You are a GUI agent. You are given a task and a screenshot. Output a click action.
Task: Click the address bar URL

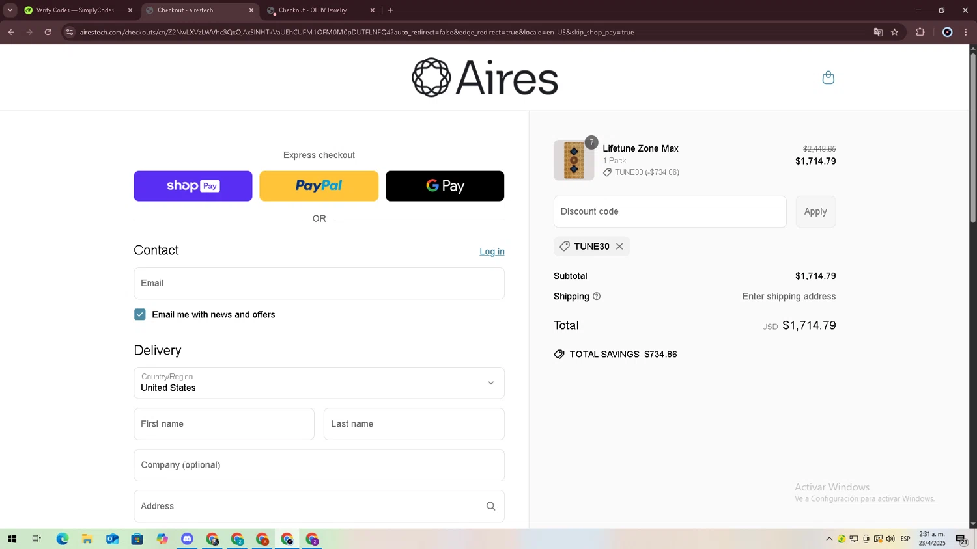coord(357,32)
